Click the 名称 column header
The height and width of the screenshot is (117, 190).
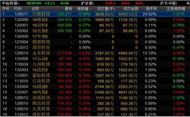point(35,9)
